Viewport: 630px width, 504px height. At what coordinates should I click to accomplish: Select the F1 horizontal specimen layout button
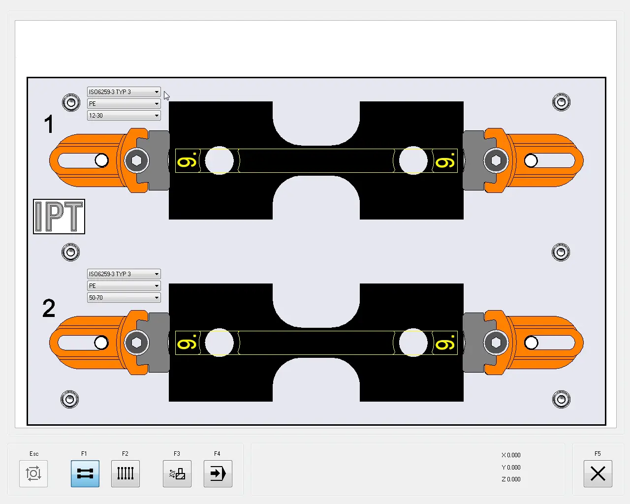[85, 473]
